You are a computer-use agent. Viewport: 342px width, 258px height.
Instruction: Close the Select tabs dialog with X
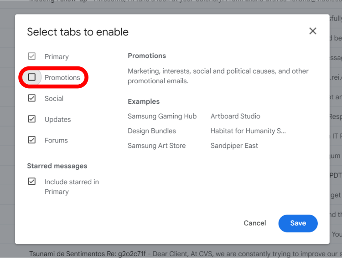(x=313, y=31)
